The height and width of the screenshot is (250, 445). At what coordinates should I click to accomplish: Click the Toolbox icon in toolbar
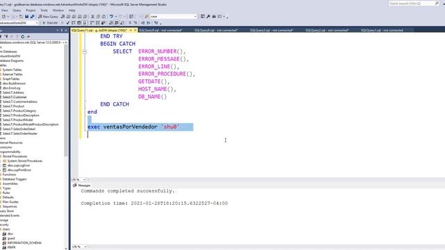point(214,17)
